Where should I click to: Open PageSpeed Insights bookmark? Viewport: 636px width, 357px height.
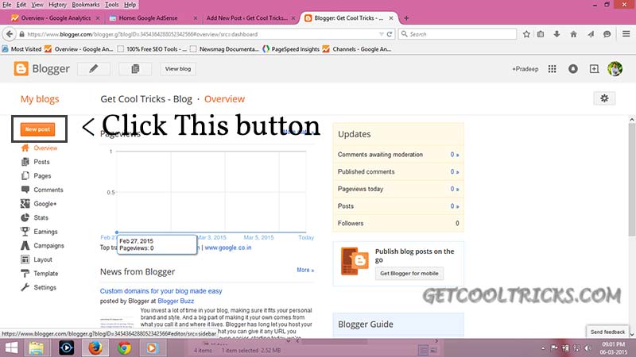[291, 49]
